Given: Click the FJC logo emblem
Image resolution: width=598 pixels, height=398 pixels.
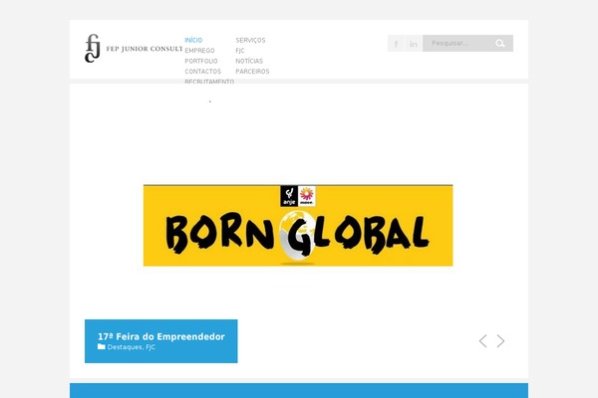Looking at the screenshot, I should (93, 49).
